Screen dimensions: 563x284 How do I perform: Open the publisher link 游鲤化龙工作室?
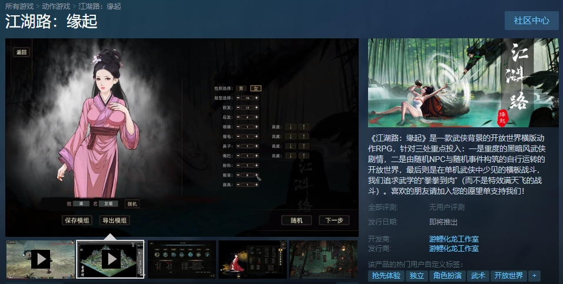(454, 248)
